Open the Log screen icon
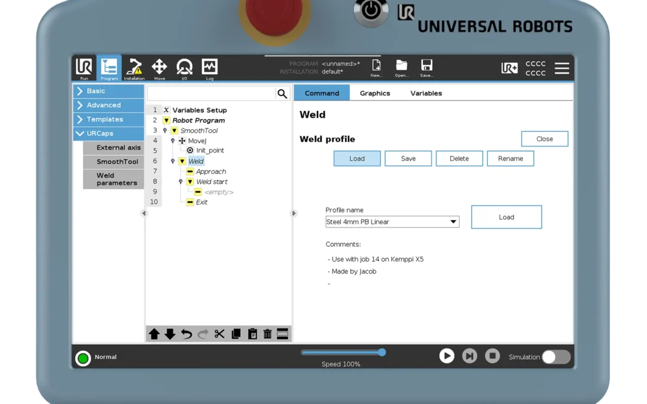The image size is (647, 404). click(x=210, y=68)
